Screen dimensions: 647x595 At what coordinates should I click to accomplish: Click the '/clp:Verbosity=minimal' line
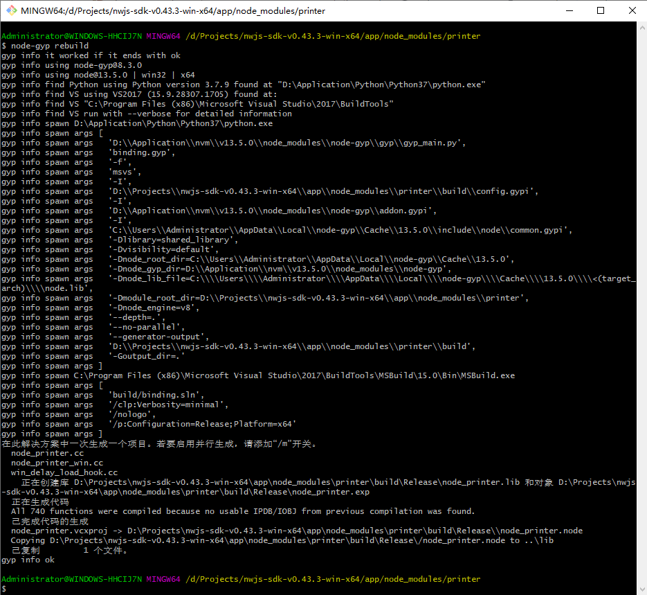click(x=115, y=405)
